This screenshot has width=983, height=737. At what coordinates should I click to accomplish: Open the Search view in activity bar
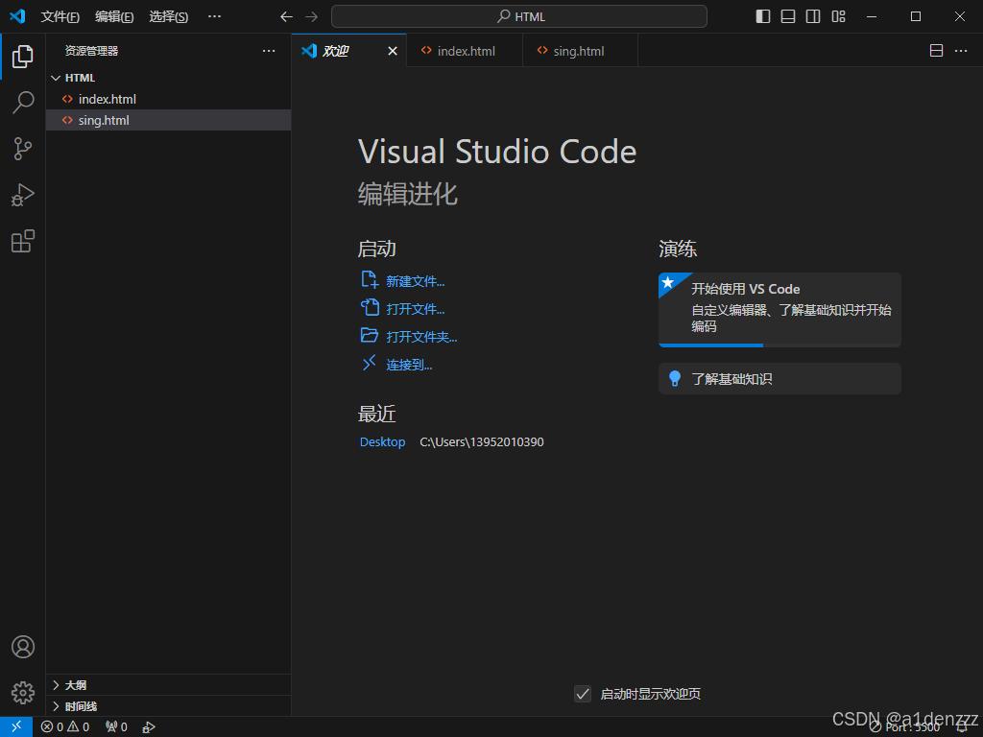[x=23, y=102]
